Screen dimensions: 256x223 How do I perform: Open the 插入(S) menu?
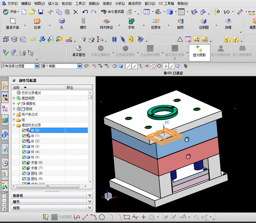[x=53, y=3]
